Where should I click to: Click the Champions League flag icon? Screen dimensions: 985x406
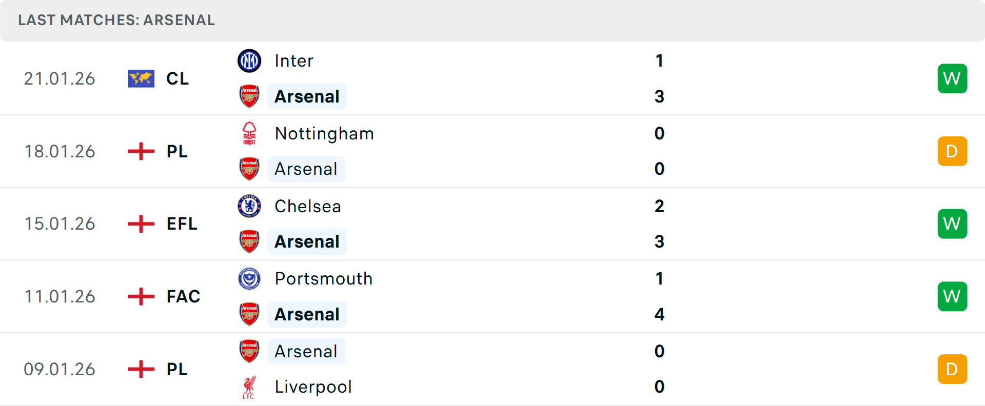pos(141,78)
